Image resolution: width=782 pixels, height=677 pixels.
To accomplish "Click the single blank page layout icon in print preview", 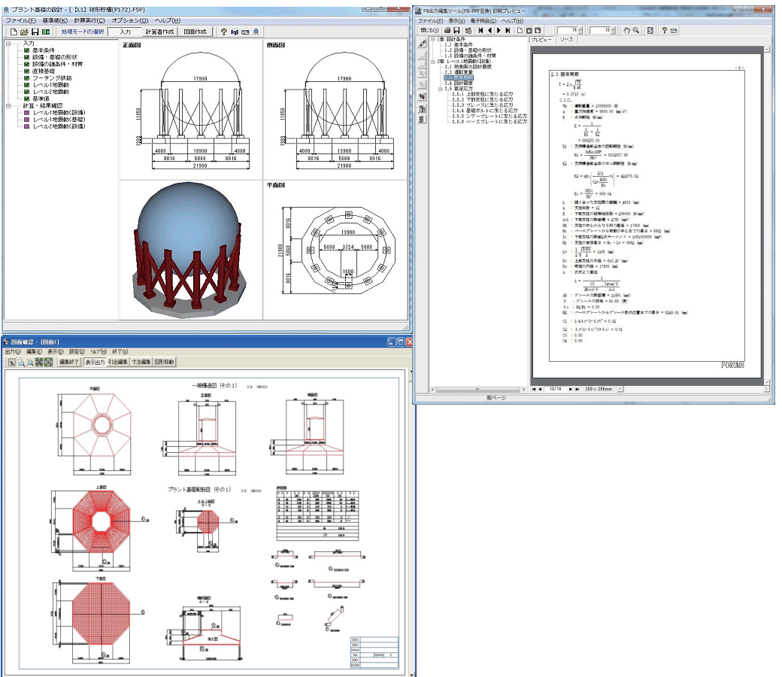I will coord(520,30).
